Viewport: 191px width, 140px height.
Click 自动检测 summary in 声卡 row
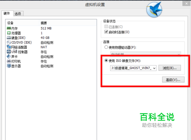pos(47,56)
